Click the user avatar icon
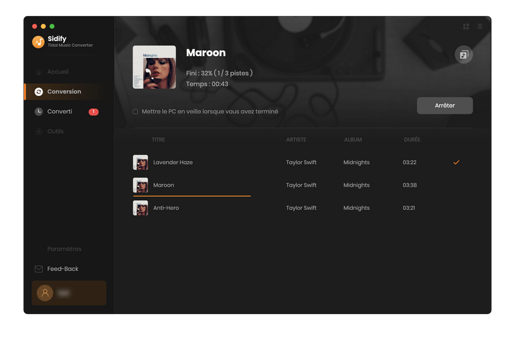This screenshot has width=515, height=345. [x=44, y=293]
